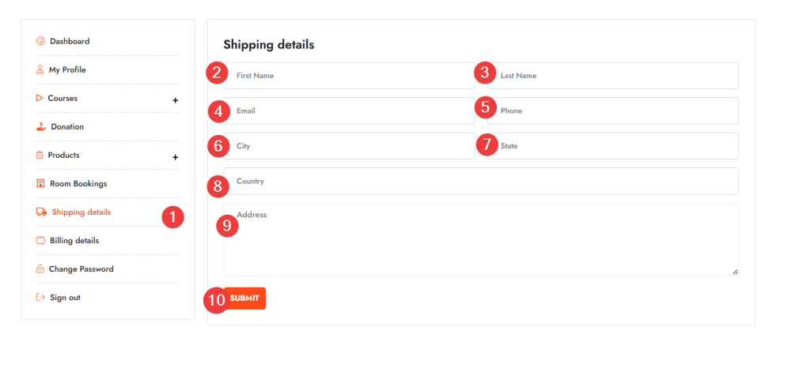Click the Sign out arrow icon
Image resolution: width=810 pixels, height=368 pixels.
pyautogui.click(x=40, y=297)
